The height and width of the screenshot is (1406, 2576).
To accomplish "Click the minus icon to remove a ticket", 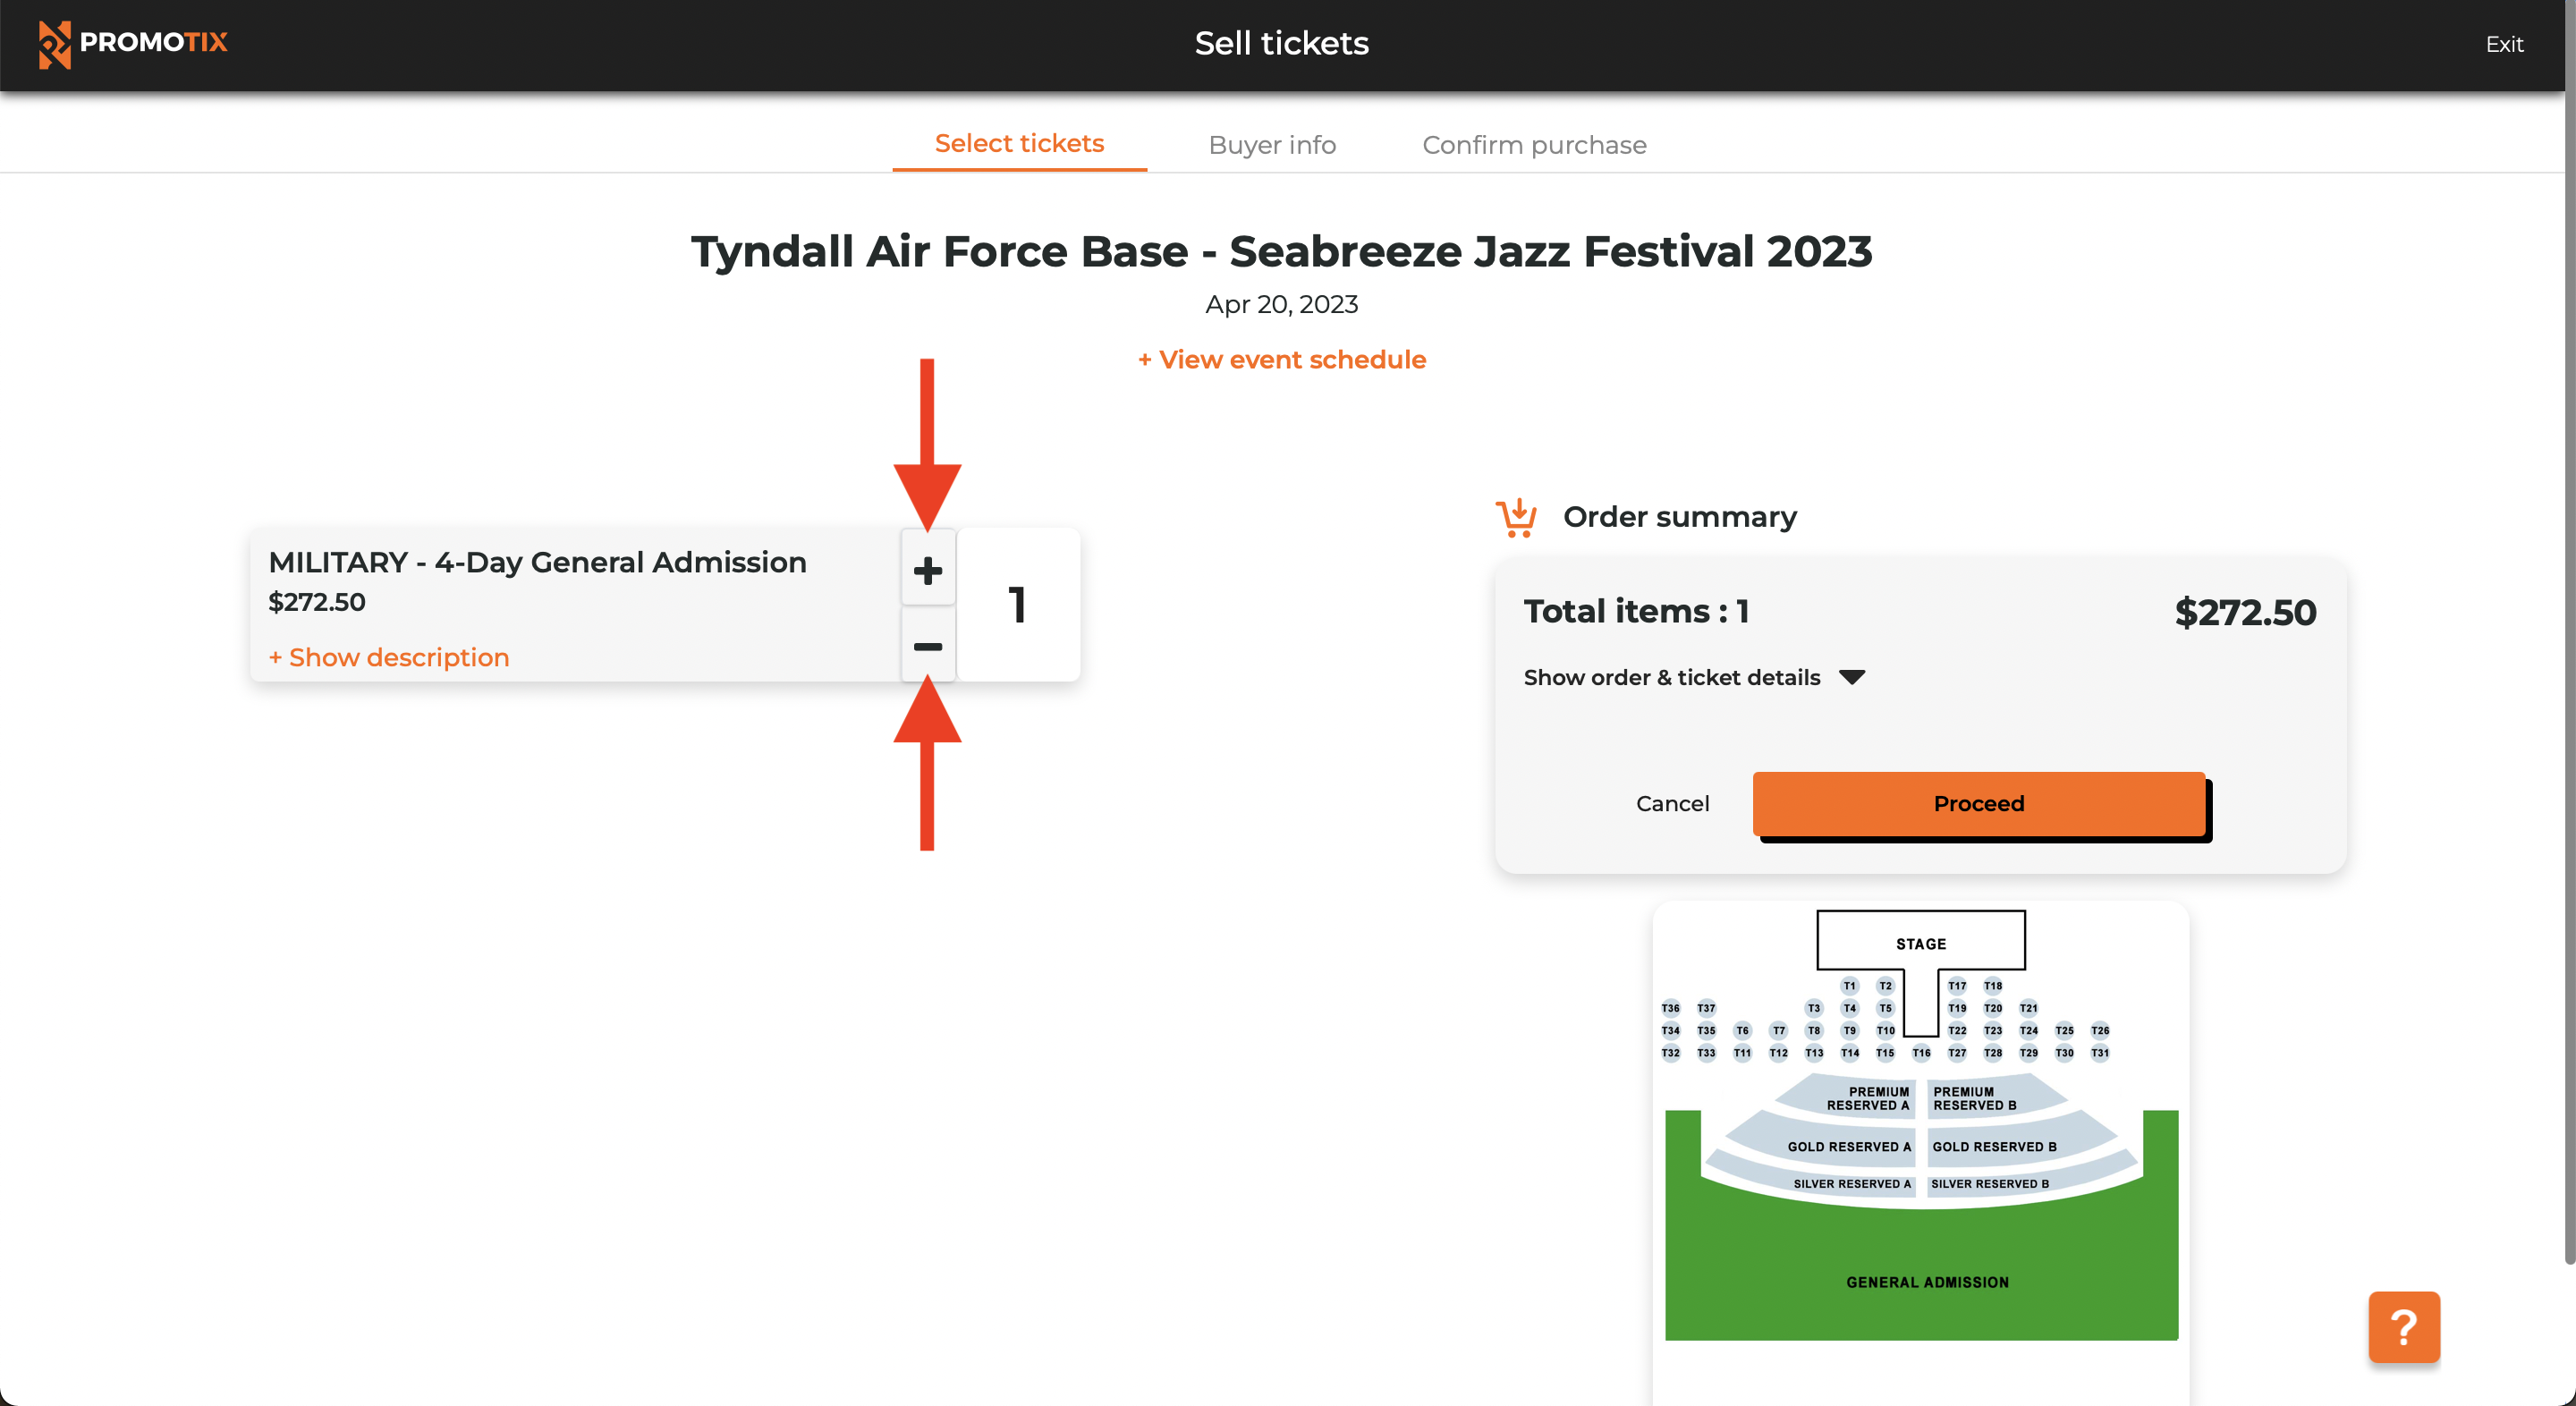I will click(x=927, y=645).
